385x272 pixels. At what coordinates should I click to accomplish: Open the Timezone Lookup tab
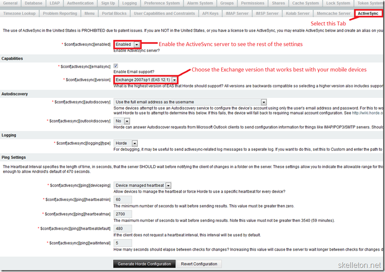click(x=20, y=13)
